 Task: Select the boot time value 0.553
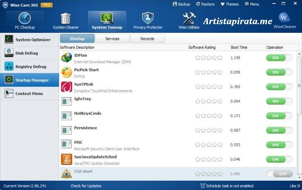coord(235,145)
